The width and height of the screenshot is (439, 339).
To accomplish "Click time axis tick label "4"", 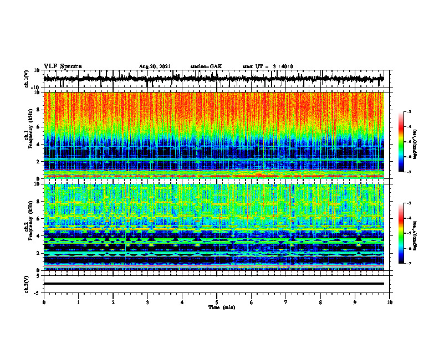I will [182, 302].
